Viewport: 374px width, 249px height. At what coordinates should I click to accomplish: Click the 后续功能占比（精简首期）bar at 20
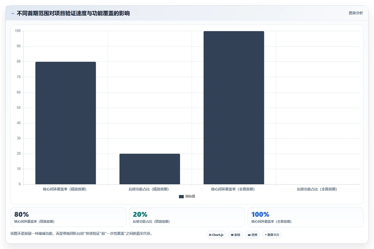(x=150, y=169)
